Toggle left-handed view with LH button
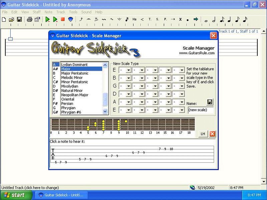This screenshot has width=267, height=200. pos(203,134)
